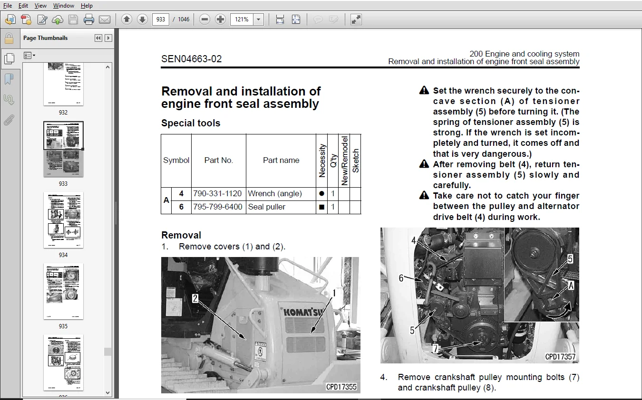This screenshot has height=400, width=642.
Task: Click the Sign/fill document icon
Action: coord(42,19)
